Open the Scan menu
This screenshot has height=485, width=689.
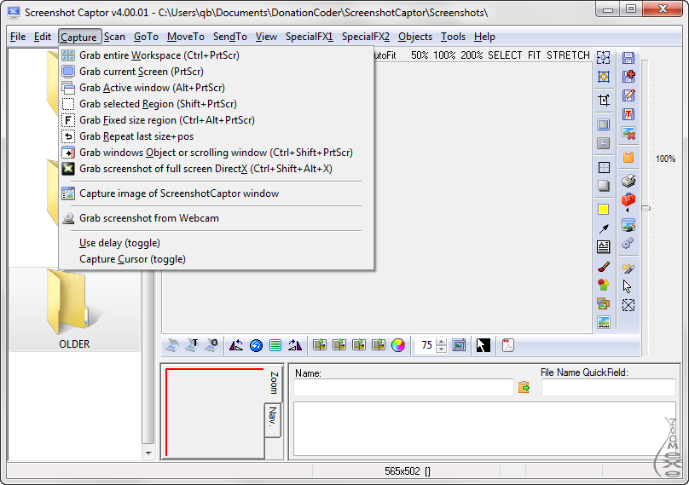[x=114, y=37]
